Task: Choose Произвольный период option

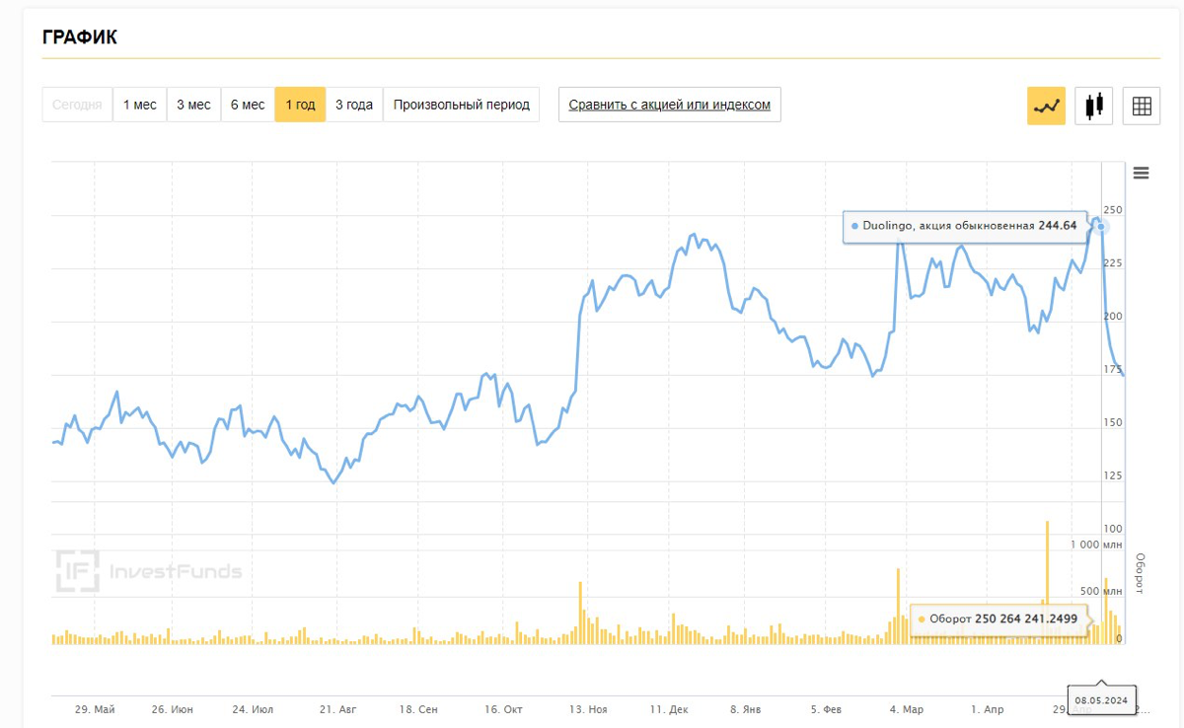Action: [461, 105]
